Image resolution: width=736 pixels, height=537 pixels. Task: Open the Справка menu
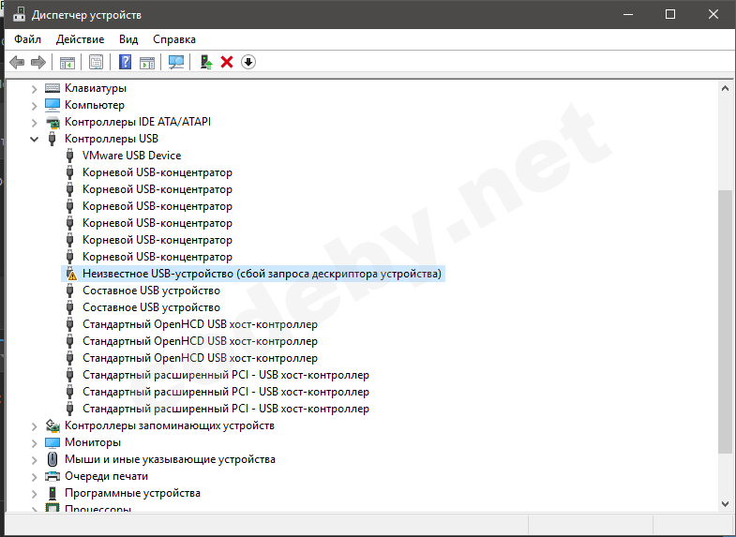tap(174, 39)
